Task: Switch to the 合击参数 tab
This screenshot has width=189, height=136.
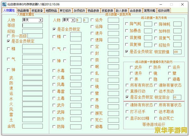Action: click(135, 11)
